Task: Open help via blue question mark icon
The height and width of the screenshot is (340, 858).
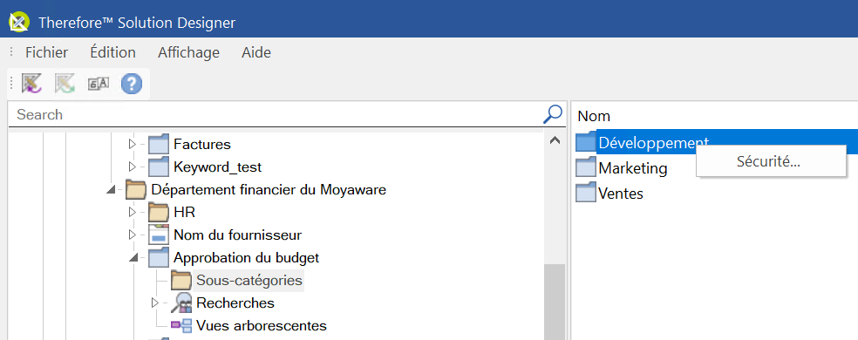Action: coord(132,84)
